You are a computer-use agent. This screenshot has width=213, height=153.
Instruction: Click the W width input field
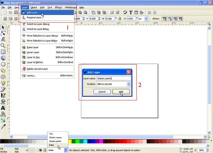point(110,19)
